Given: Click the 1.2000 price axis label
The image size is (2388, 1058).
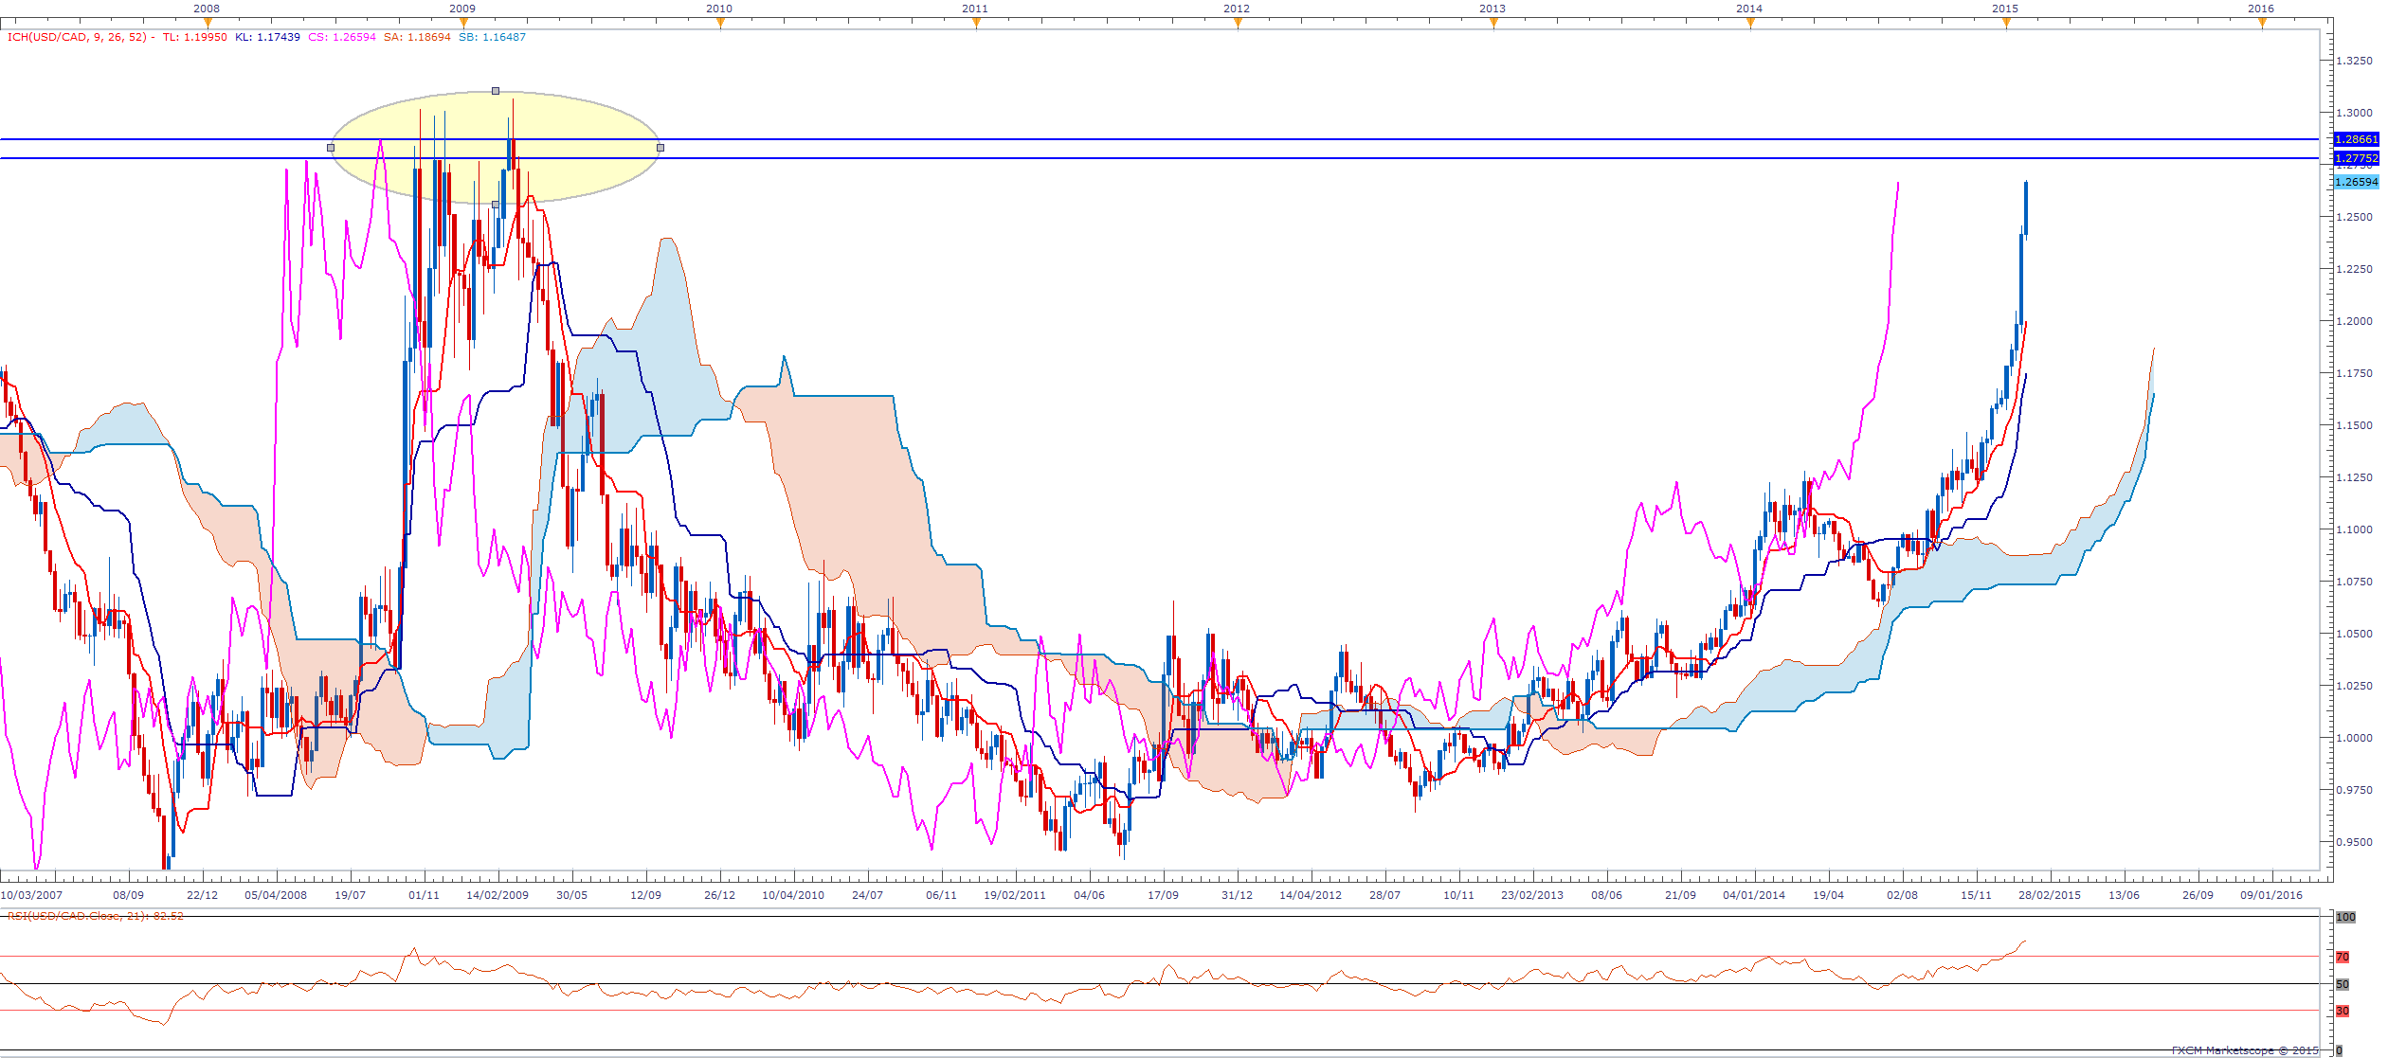Looking at the screenshot, I should pyautogui.click(x=2355, y=321).
